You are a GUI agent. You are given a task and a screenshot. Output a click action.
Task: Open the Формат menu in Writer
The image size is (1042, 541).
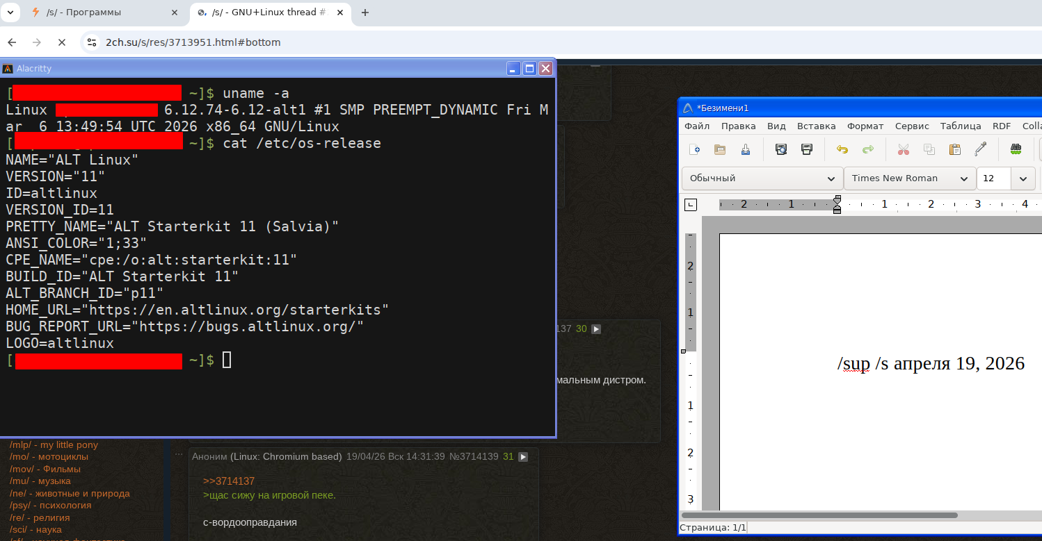click(x=865, y=126)
